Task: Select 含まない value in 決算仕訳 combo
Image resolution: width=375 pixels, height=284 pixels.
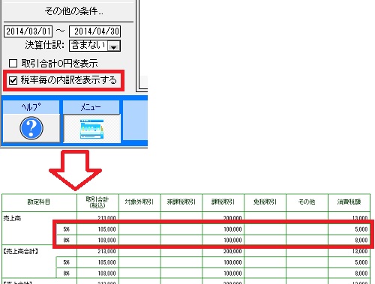Action: tap(88, 46)
